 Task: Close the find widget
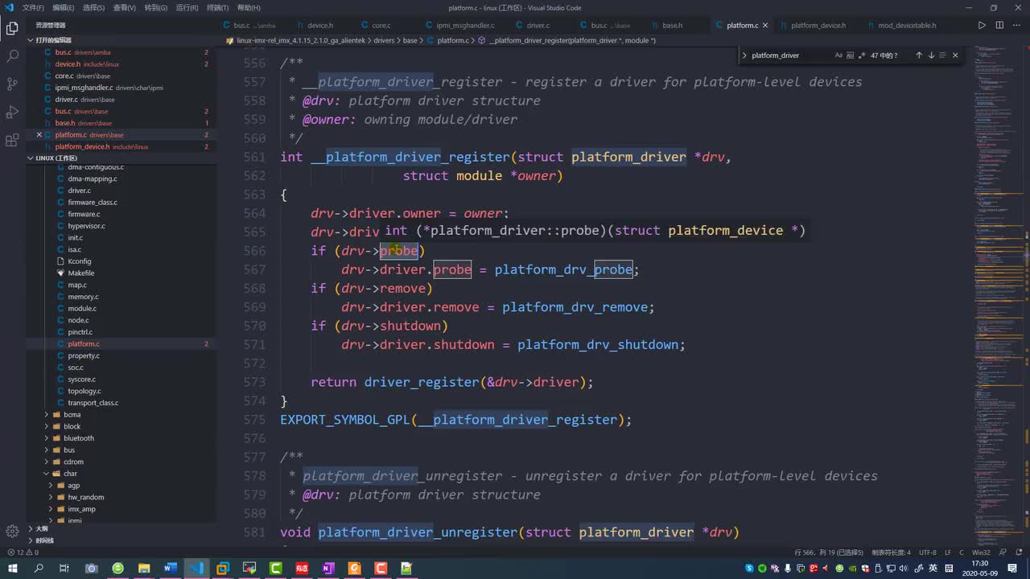[955, 55]
